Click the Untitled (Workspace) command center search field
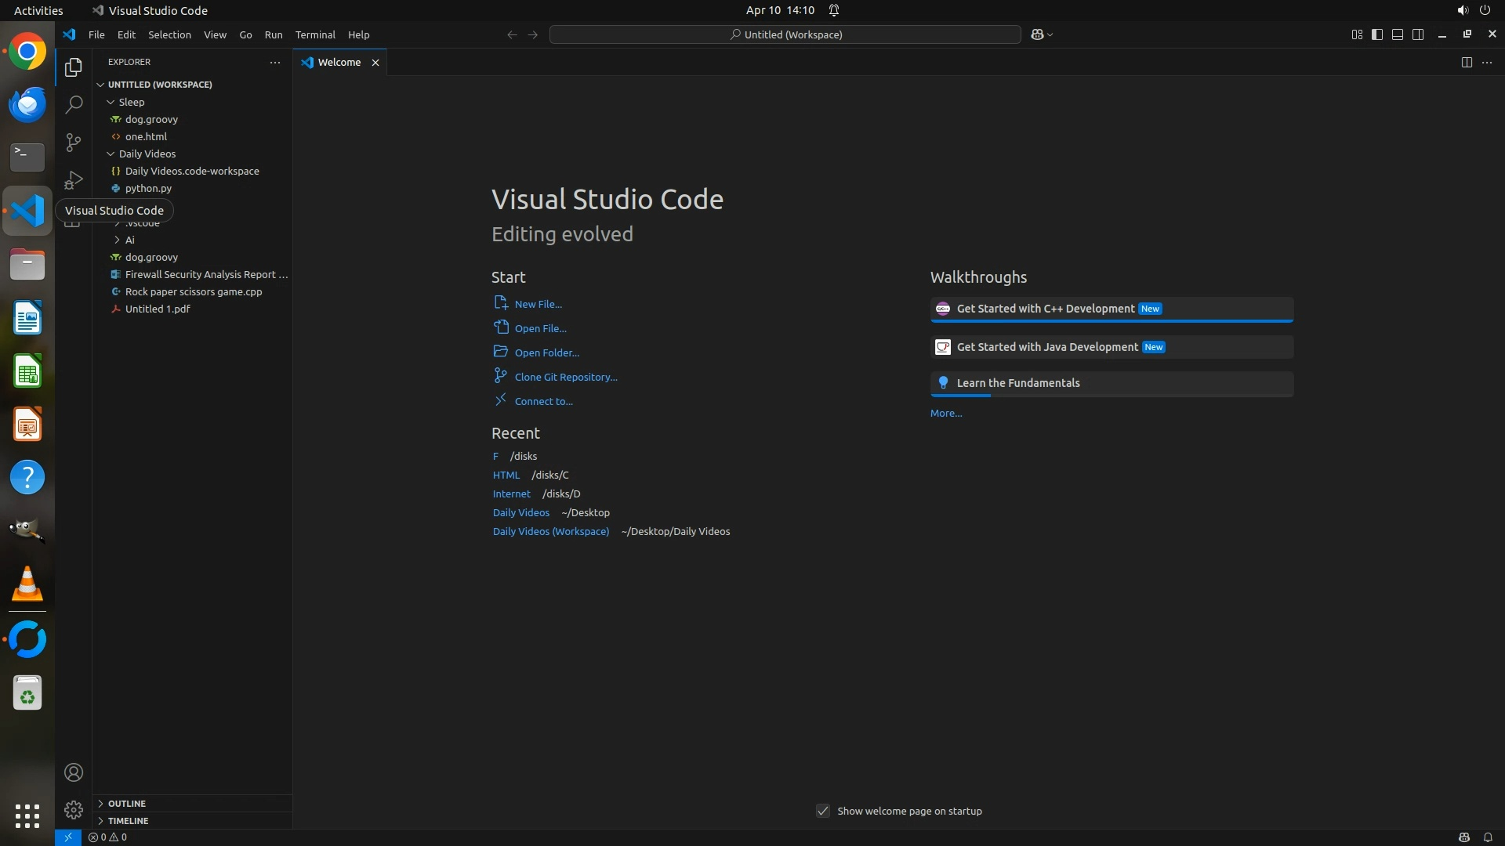The width and height of the screenshot is (1505, 846). (785, 34)
